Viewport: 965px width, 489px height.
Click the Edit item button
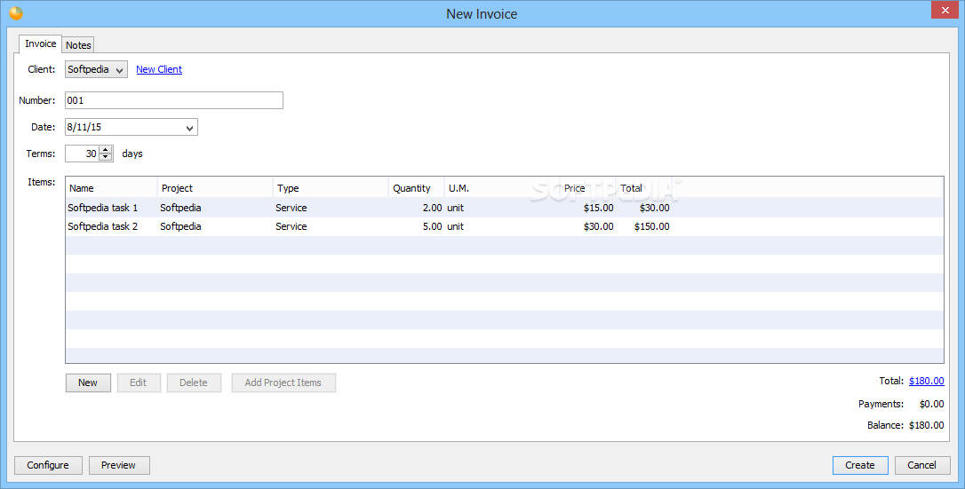point(139,383)
